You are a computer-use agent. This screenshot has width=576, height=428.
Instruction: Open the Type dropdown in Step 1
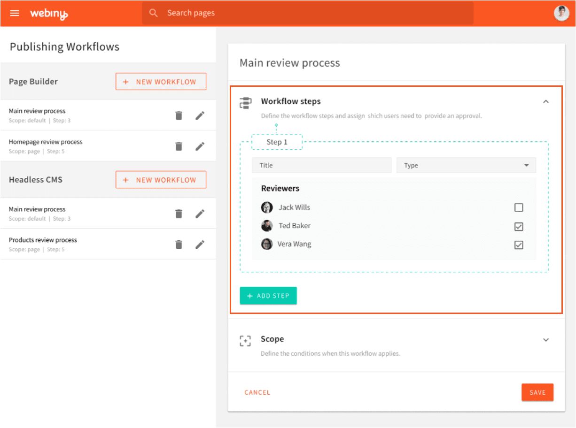(x=466, y=165)
